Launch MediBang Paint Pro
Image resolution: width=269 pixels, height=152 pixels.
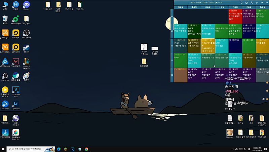pos(15,132)
